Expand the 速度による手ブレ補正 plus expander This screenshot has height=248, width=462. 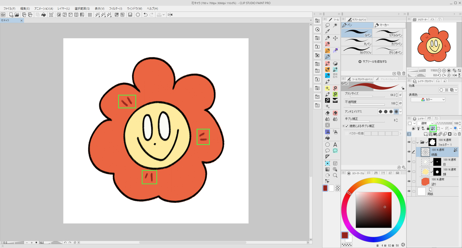click(343, 126)
